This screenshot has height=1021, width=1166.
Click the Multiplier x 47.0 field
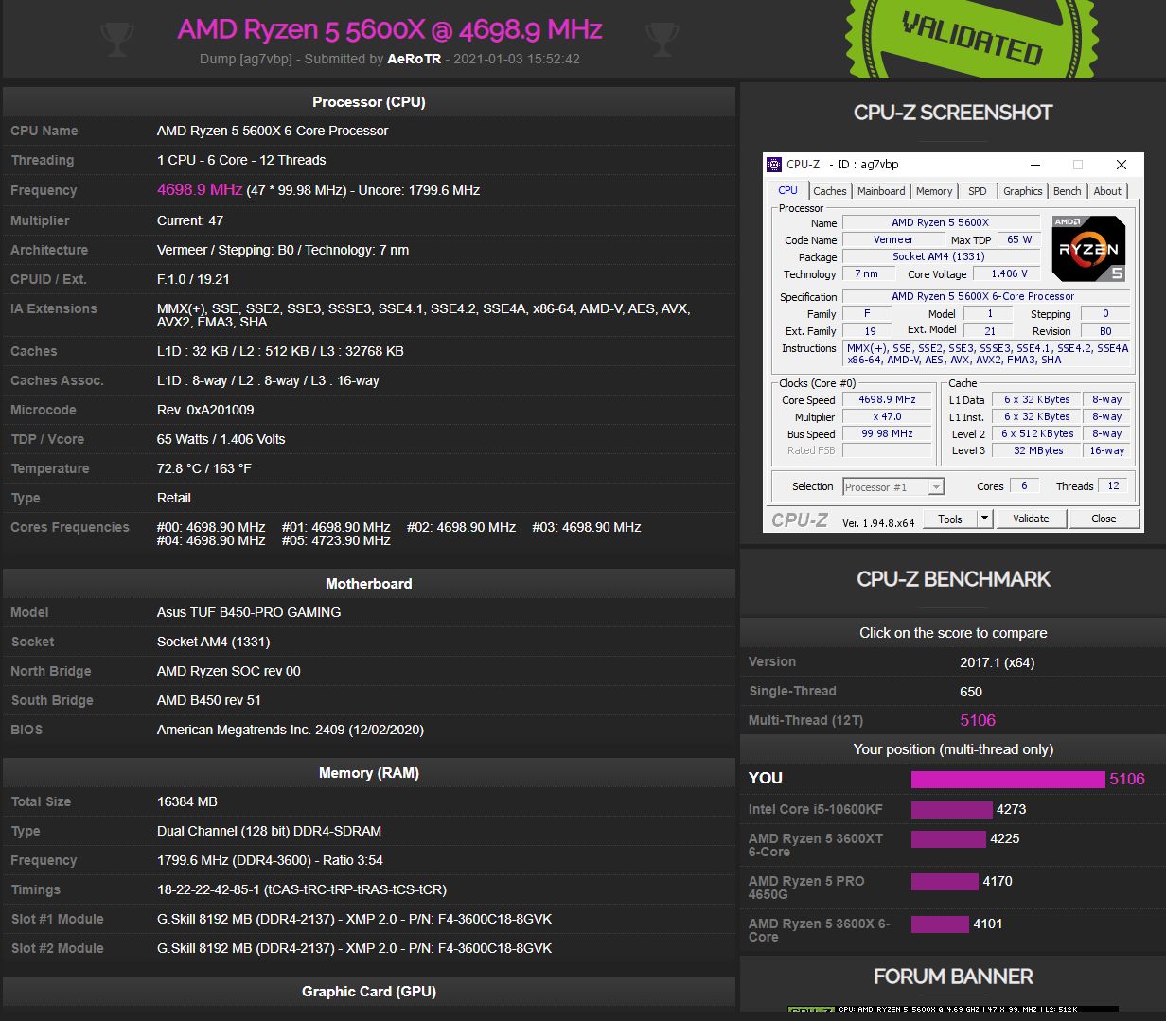coord(887,416)
